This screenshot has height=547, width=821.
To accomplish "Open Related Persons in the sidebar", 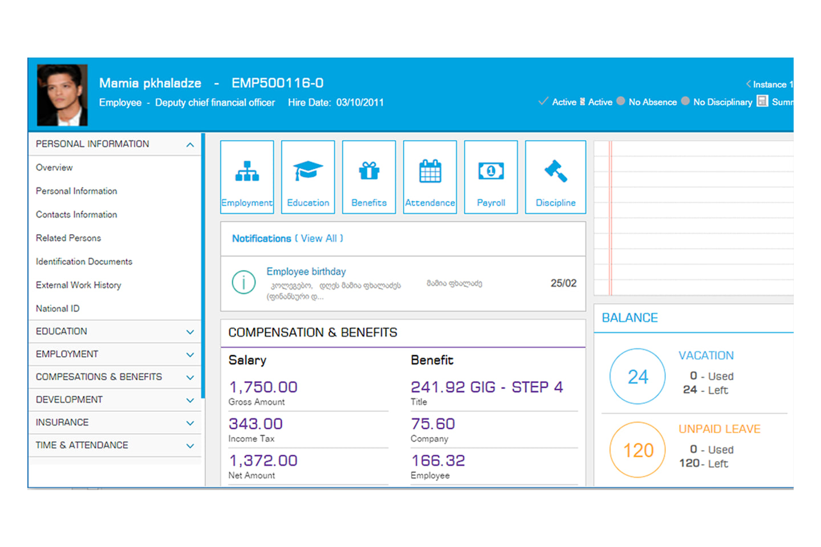I will coord(68,238).
